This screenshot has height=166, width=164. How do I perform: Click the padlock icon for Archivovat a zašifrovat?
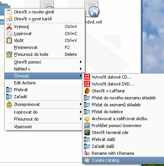[x=87, y=119]
